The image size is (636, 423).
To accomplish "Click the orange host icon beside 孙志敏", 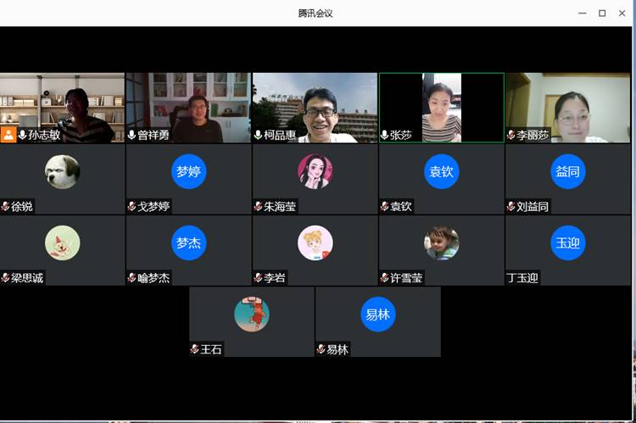I will pos(8,135).
